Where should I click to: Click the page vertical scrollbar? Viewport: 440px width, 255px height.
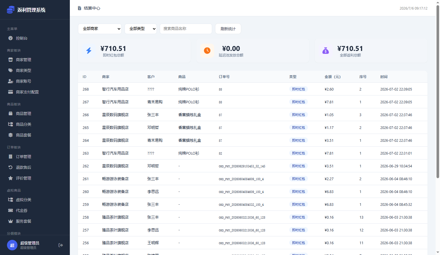pos(438,92)
